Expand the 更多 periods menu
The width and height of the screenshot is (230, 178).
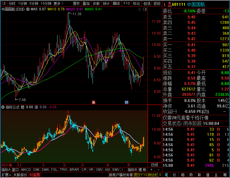point(59,3)
